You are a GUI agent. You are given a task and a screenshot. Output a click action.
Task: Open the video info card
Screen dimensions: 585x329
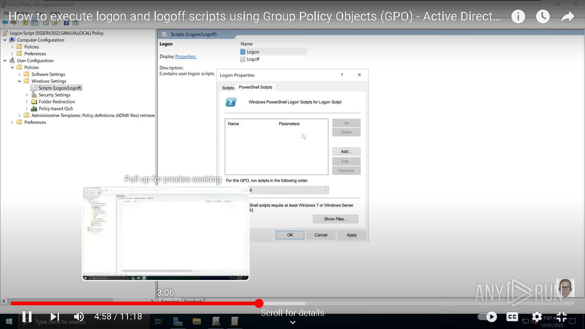tap(518, 17)
